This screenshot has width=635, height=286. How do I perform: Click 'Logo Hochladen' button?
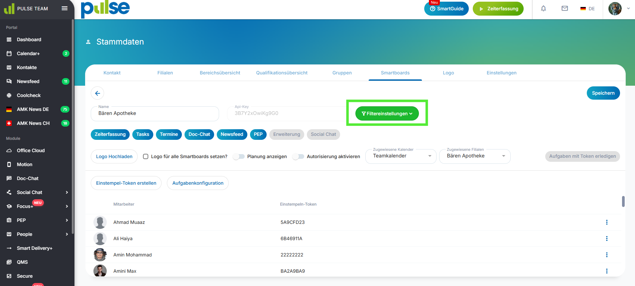(114, 156)
